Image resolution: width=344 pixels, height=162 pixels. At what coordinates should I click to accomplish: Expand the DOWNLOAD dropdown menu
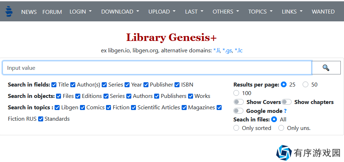click(x=120, y=12)
